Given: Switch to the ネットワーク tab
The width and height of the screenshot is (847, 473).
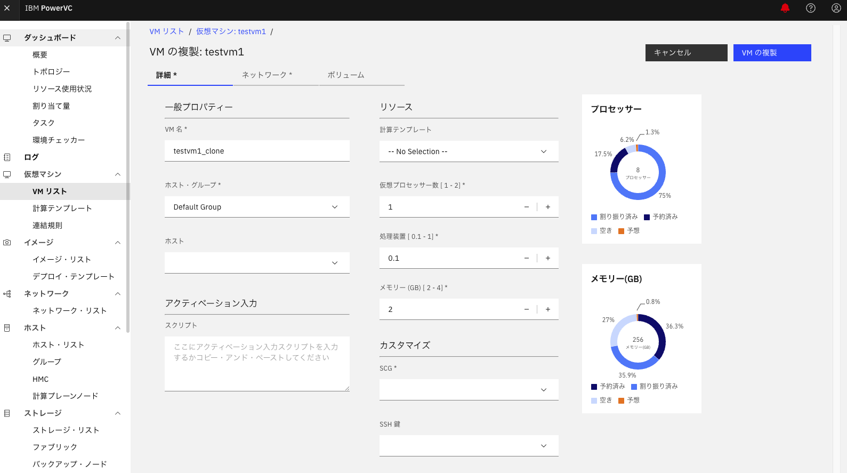Looking at the screenshot, I should click(x=276, y=75).
